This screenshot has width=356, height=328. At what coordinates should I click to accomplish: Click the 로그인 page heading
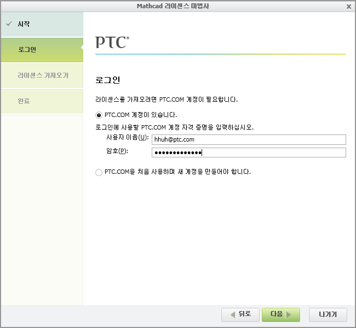click(x=107, y=80)
